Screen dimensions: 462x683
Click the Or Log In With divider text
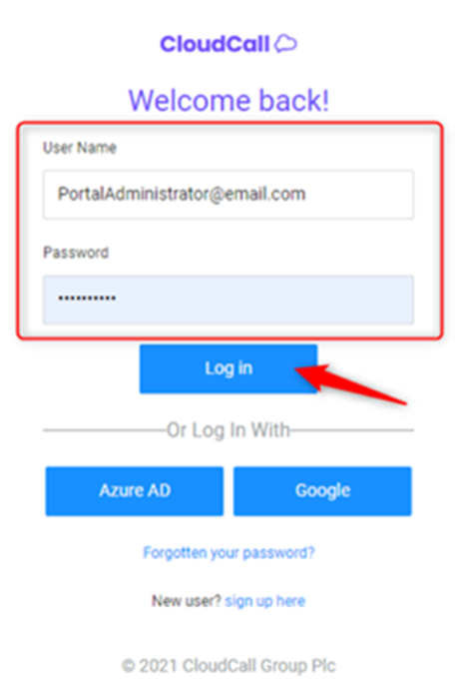click(229, 430)
